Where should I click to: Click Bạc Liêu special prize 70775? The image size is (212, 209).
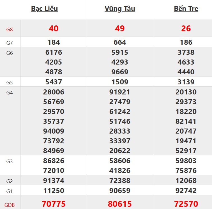pos(54,204)
